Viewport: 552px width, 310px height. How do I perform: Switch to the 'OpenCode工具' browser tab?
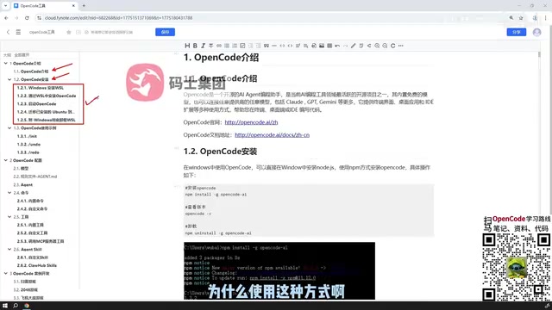tap(44, 6)
